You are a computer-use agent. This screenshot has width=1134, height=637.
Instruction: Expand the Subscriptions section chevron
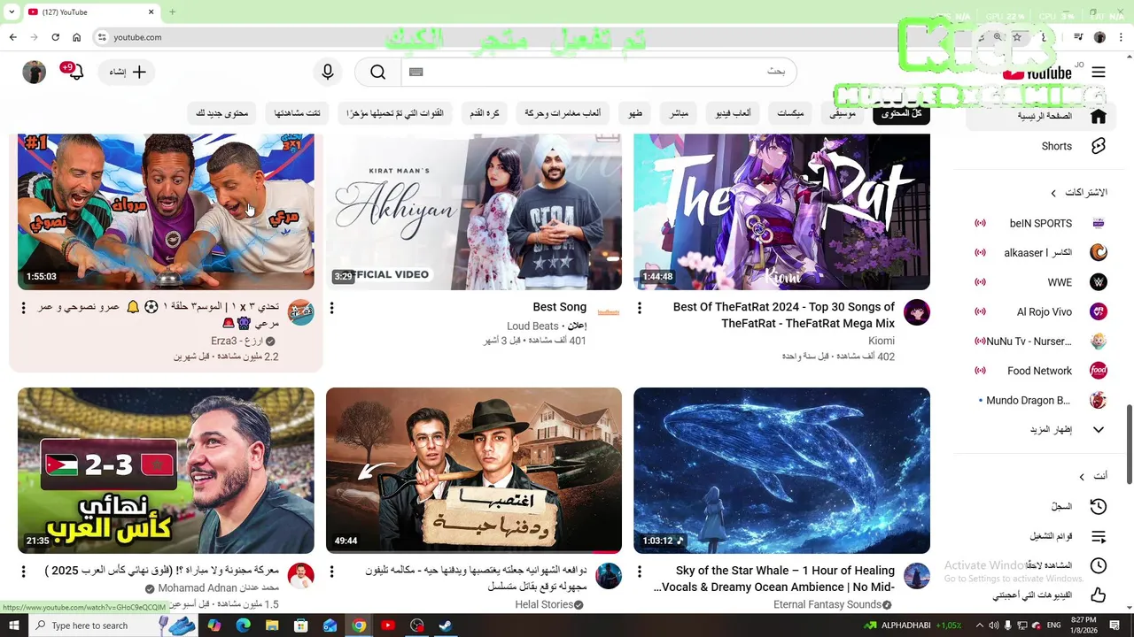[1053, 193]
